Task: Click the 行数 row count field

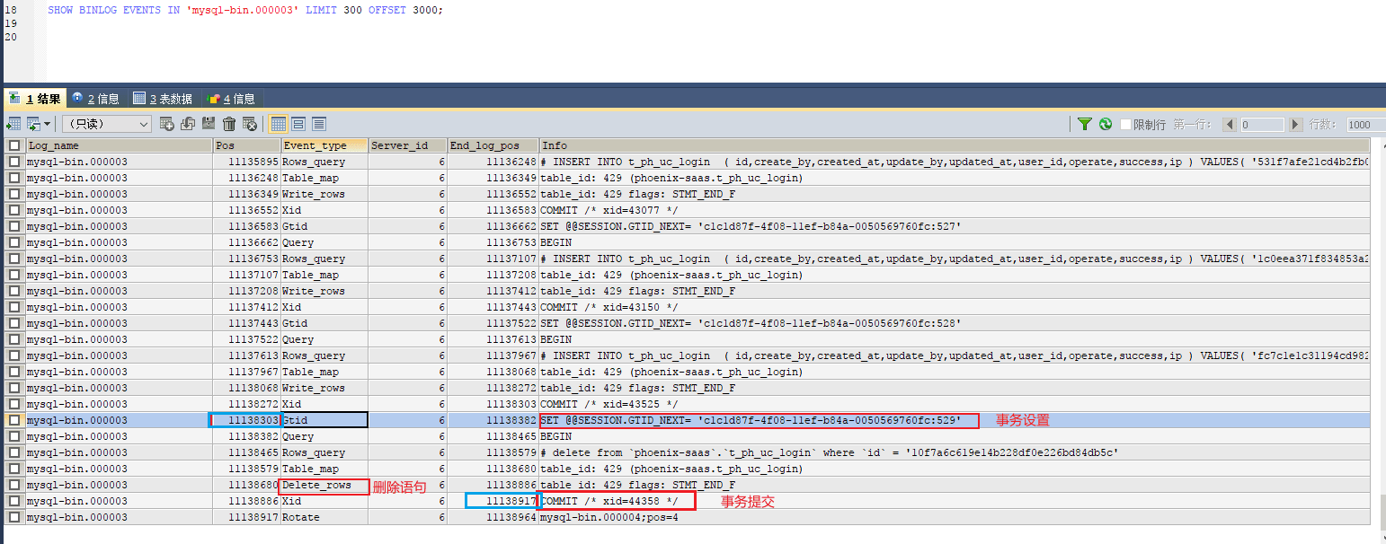Action: [1365, 125]
